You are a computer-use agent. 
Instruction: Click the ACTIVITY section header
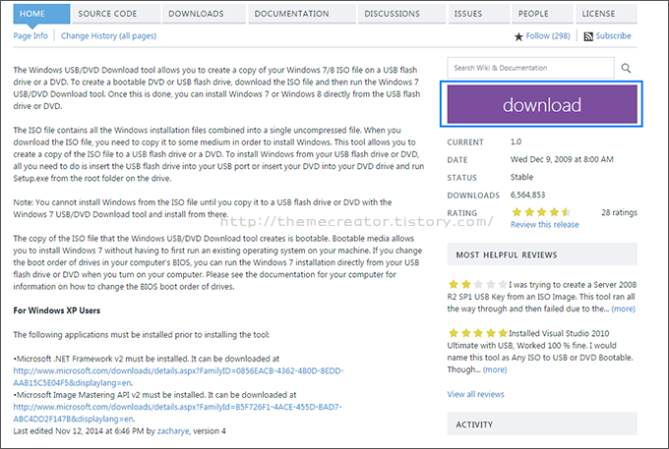coord(542,423)
